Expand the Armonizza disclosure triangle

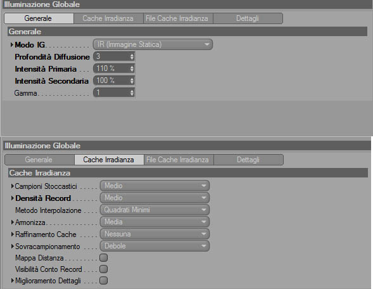coord(12,222)
